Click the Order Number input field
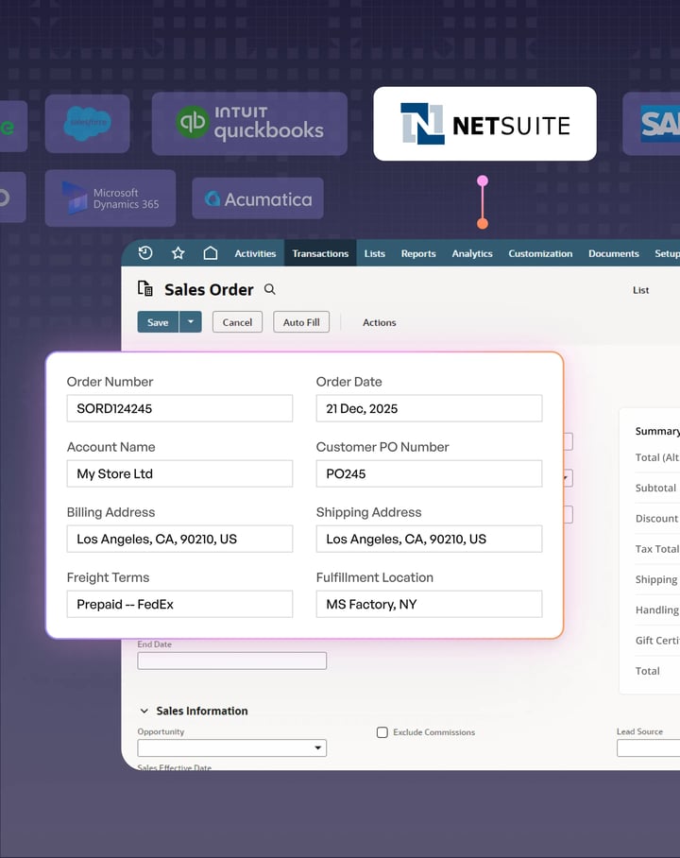This screenshot has width=680, height=858. click(x=179, y=409)
